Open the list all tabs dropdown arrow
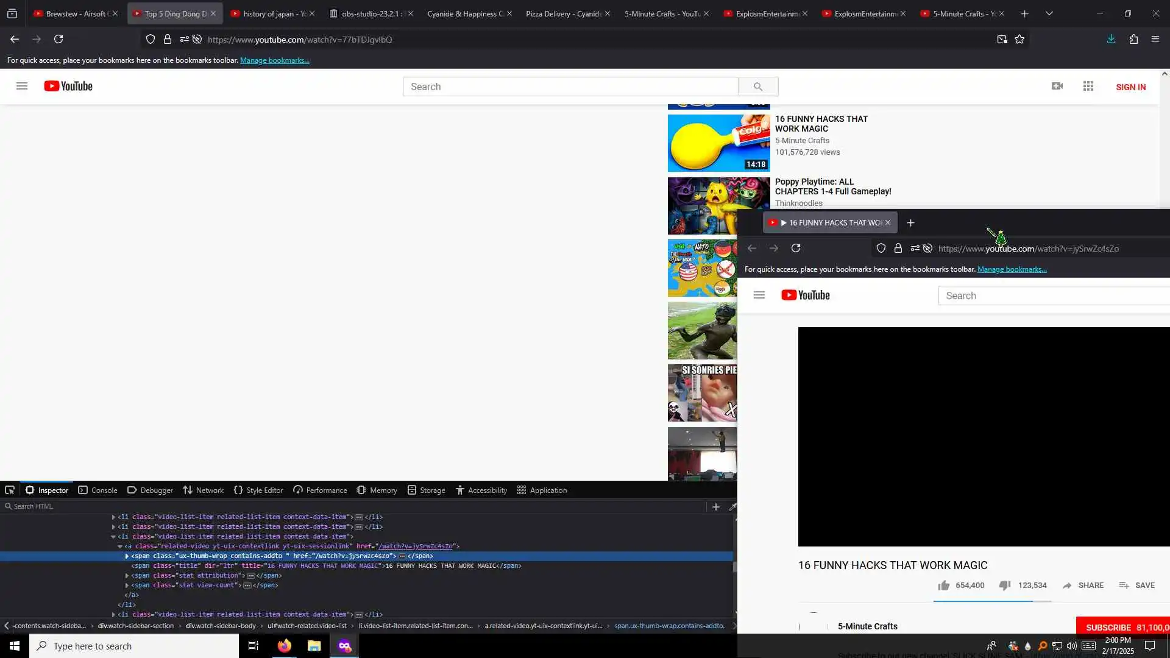Screen dimensions: 1170x658 click(x=1049, y=13)
